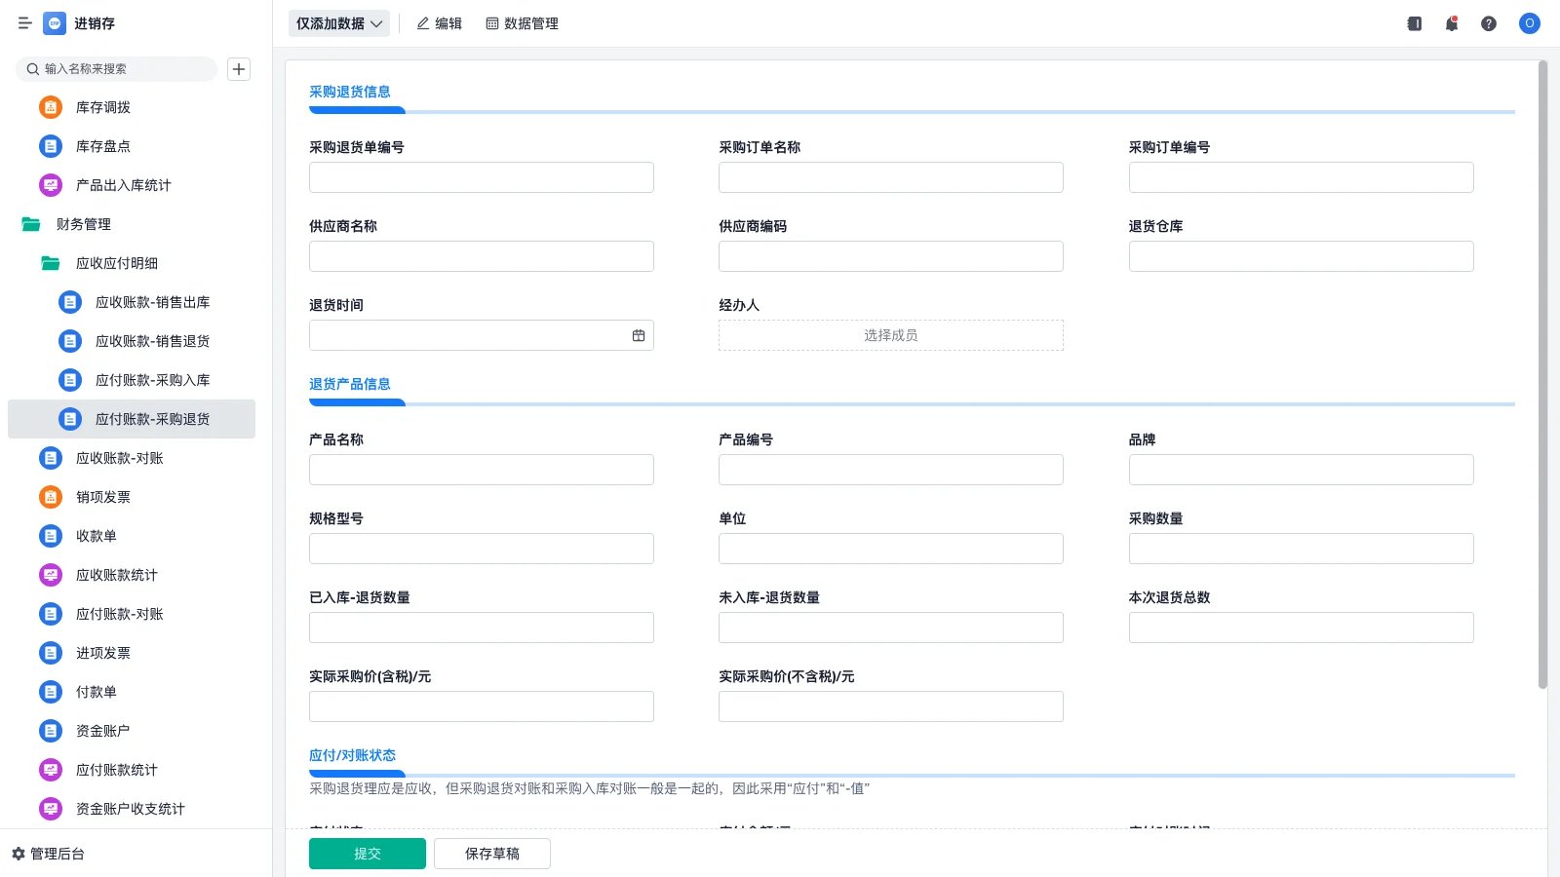
Task: Open the notification bell icon
Action: point(1452,23)
